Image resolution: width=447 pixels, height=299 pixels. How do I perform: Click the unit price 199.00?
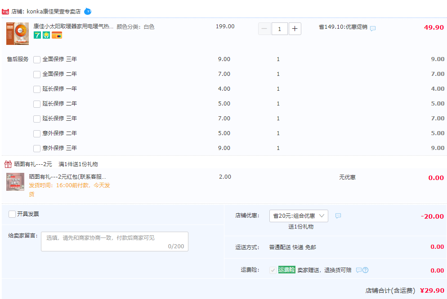pos(225,26)
